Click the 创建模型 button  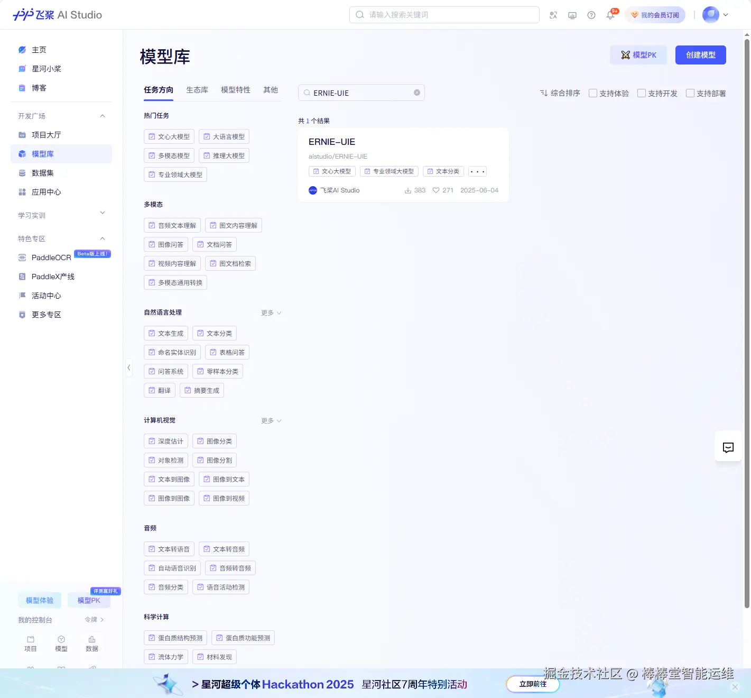pos(701,55)
